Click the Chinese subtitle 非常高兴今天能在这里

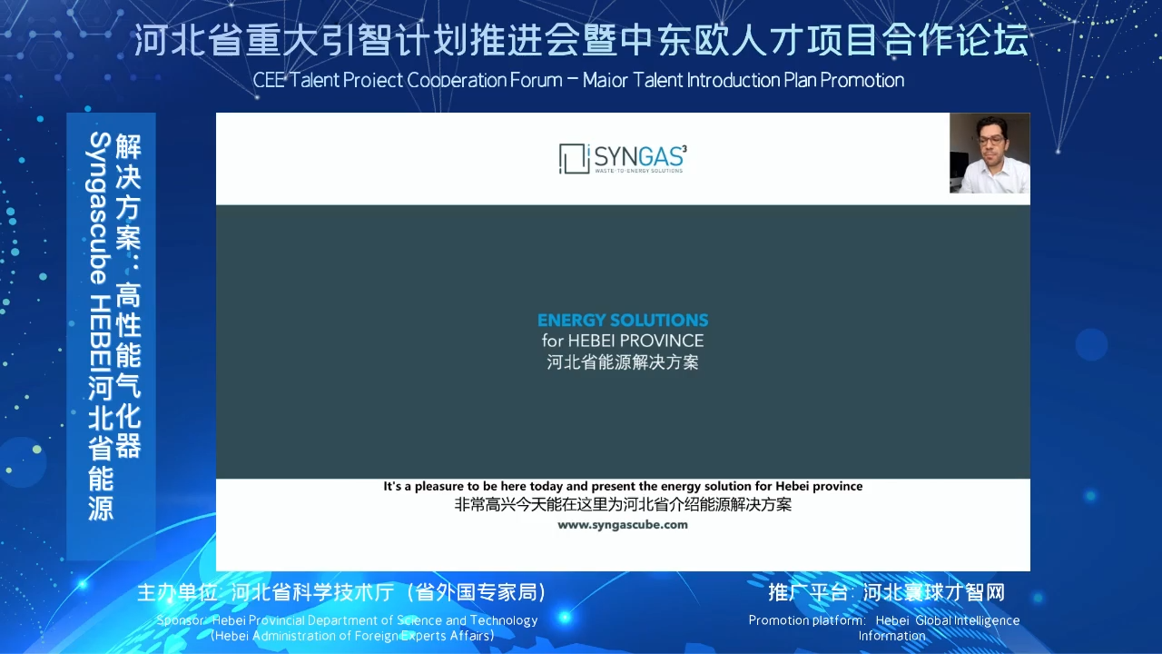coord(623,504)
